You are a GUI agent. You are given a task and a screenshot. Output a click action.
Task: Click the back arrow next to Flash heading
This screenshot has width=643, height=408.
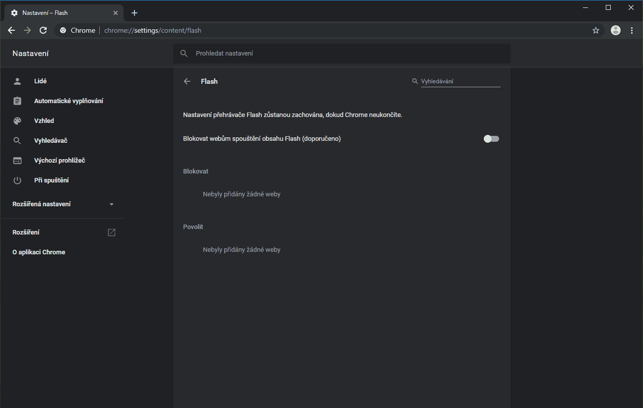pyautogui.click(x=187, y=81)
